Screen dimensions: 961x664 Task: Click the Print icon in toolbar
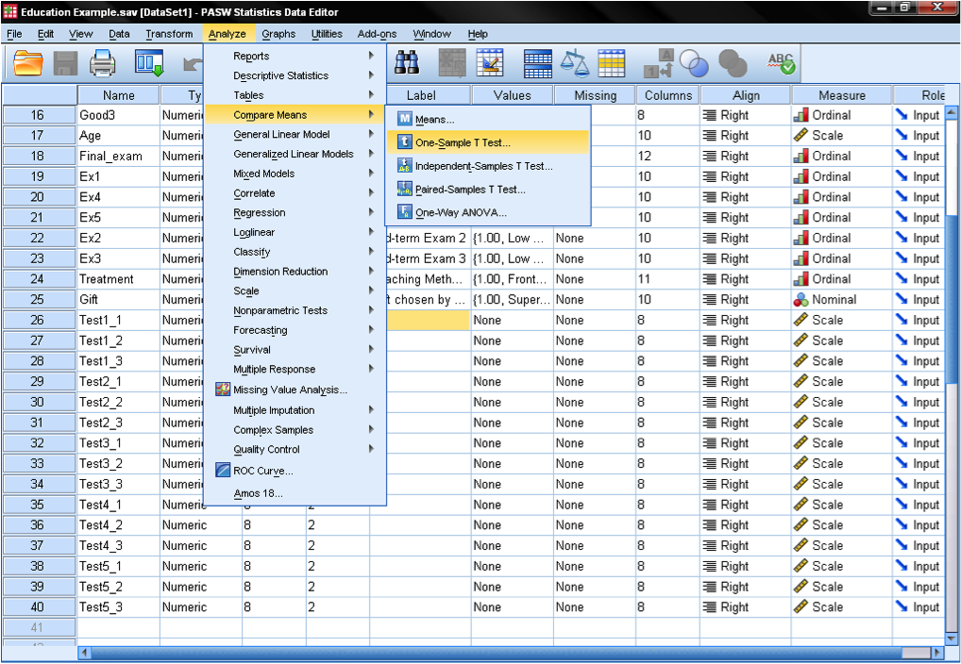click(x=102, y=63)
